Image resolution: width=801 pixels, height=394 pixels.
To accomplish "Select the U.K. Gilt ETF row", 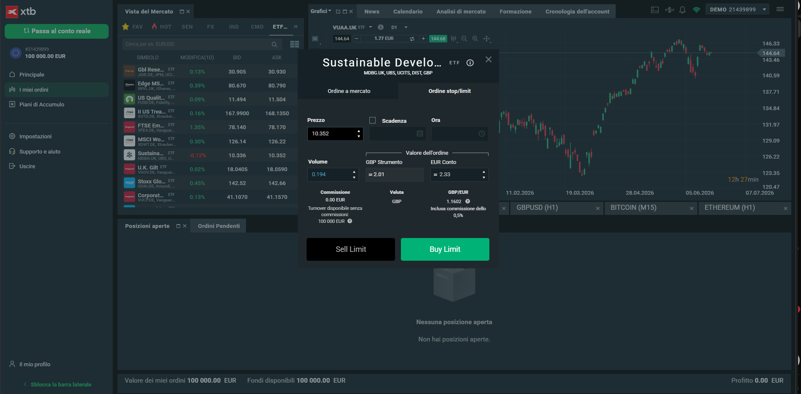I will click(x=209, y=169).
